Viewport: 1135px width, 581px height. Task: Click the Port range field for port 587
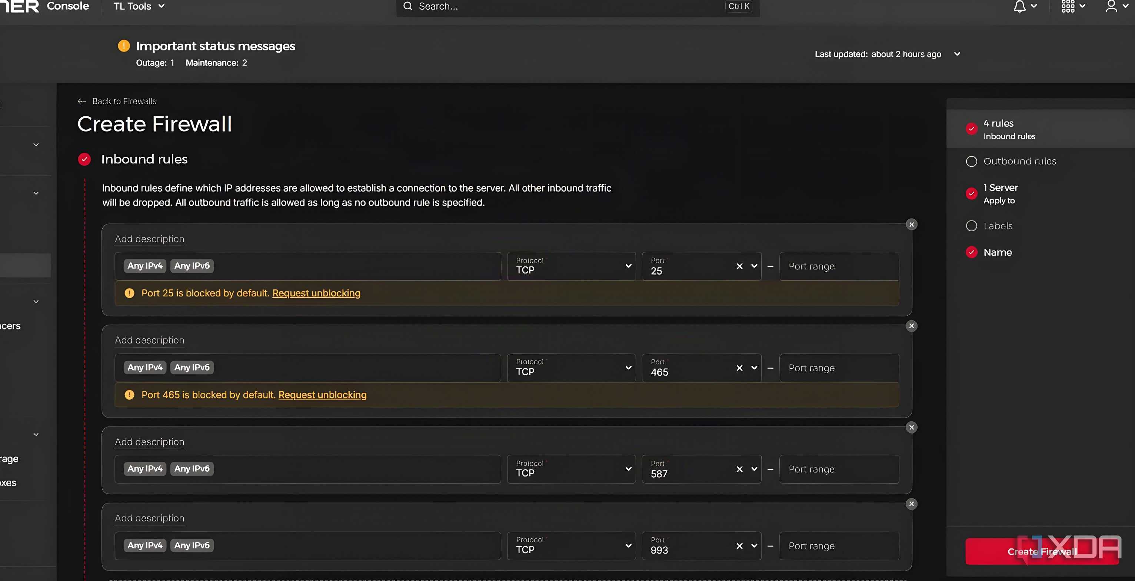pyautogui.click(x=839, y=469)
